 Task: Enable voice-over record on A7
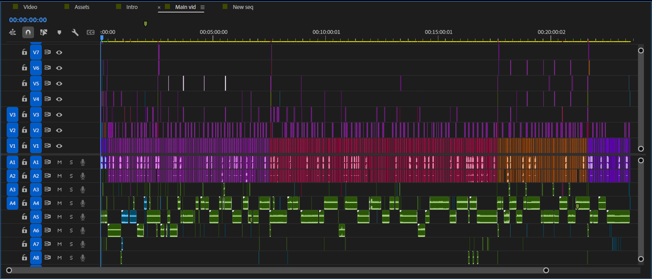tap(83, 244)
